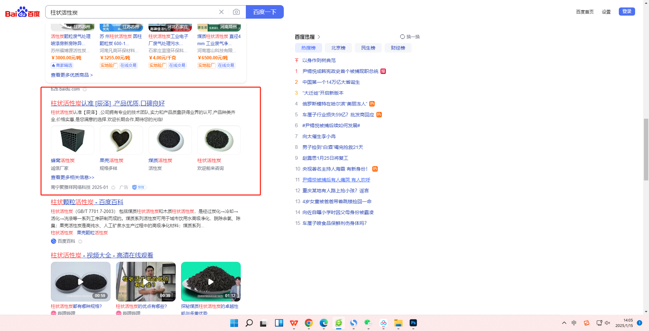Viewport: 649px width, 331px height.
Task: Open WPS Office from the taskbar
Action: click(x=294, y=323)
